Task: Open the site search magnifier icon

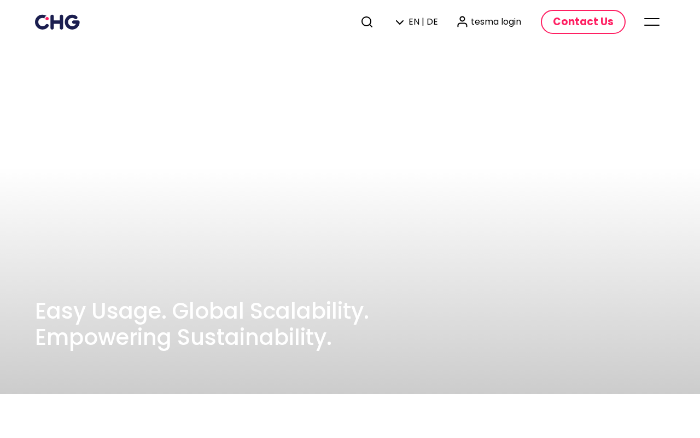Action: tap(367, 22)
